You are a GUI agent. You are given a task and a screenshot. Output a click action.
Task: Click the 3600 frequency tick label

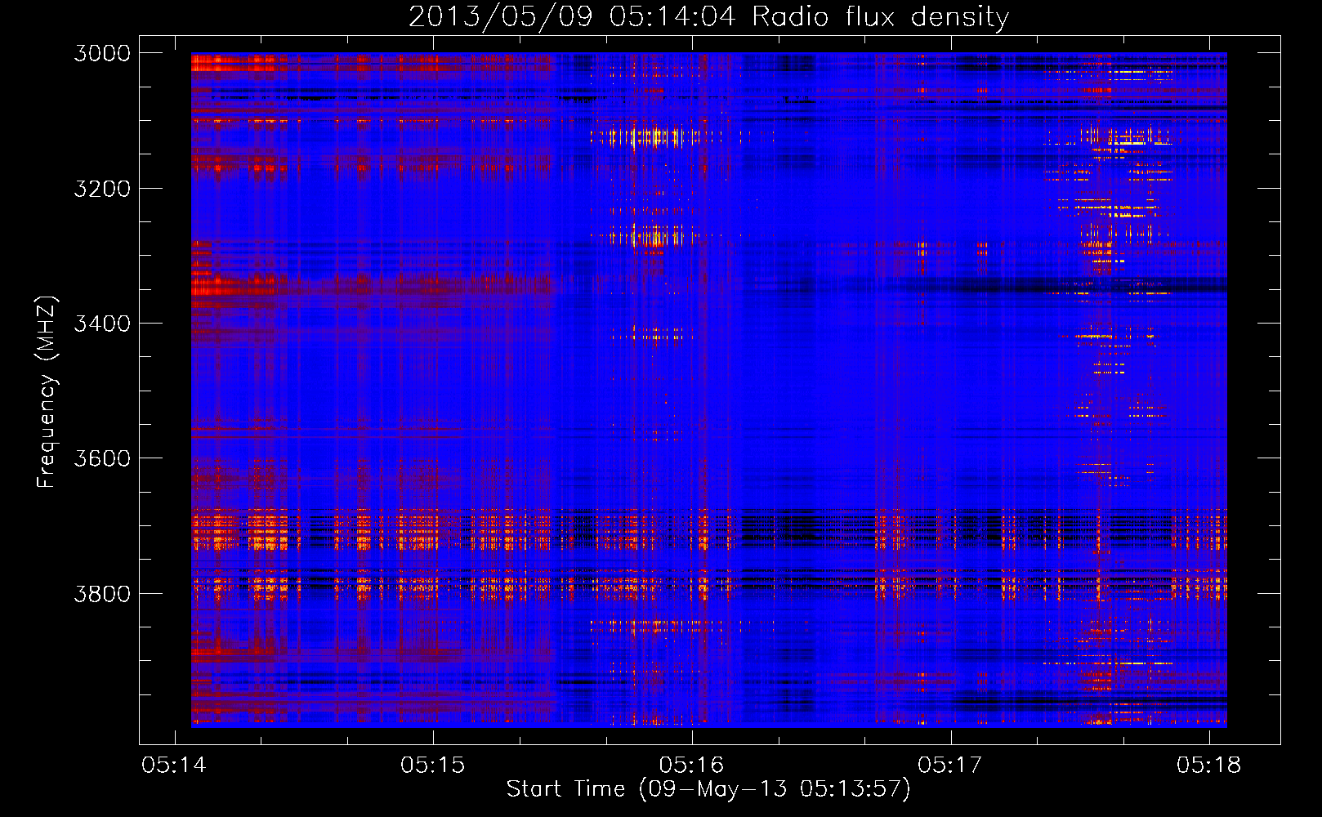tap(102, 458)
